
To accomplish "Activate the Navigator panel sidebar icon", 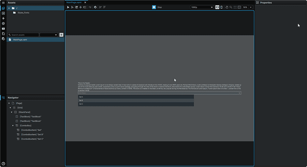I will [3, 97].
